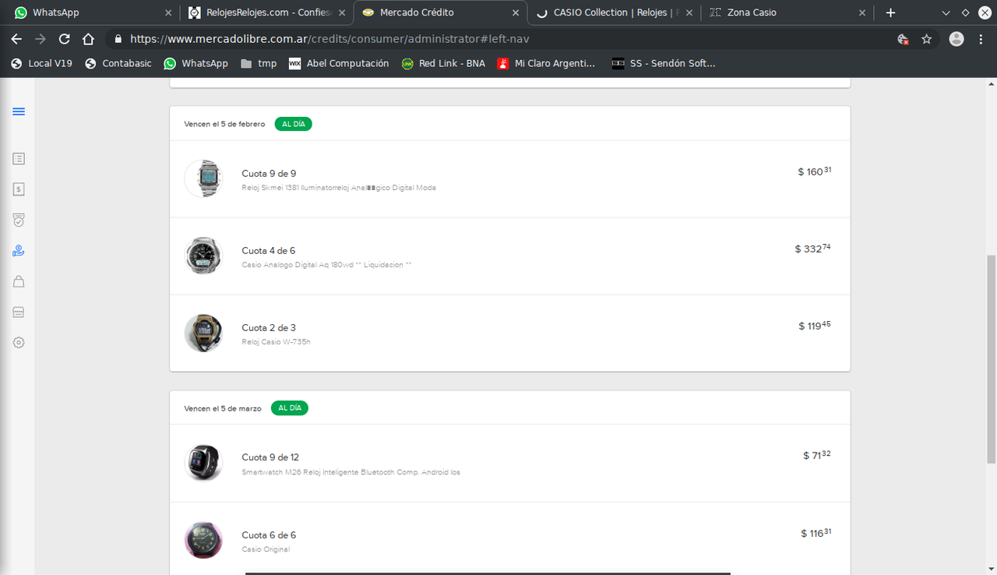
Task: Click the Vencen el 5 de febrero heading
Action: 224,124
